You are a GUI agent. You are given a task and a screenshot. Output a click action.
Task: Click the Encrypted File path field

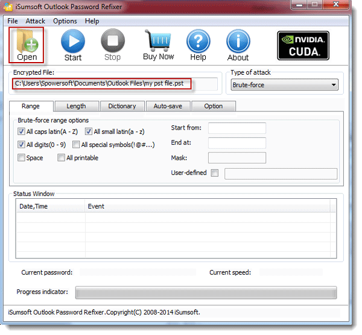(x=115, y=84)
